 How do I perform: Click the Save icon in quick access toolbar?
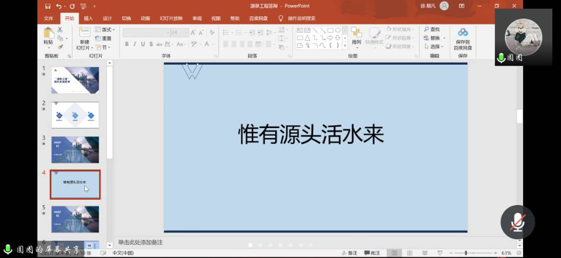click(x=48, y=6)
